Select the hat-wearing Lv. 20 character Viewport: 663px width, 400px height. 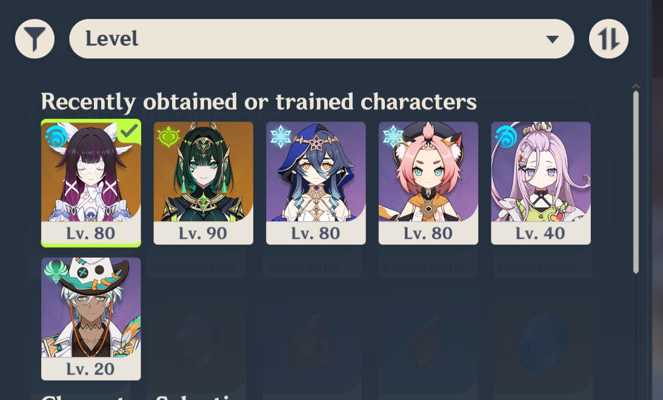(91, 319)
